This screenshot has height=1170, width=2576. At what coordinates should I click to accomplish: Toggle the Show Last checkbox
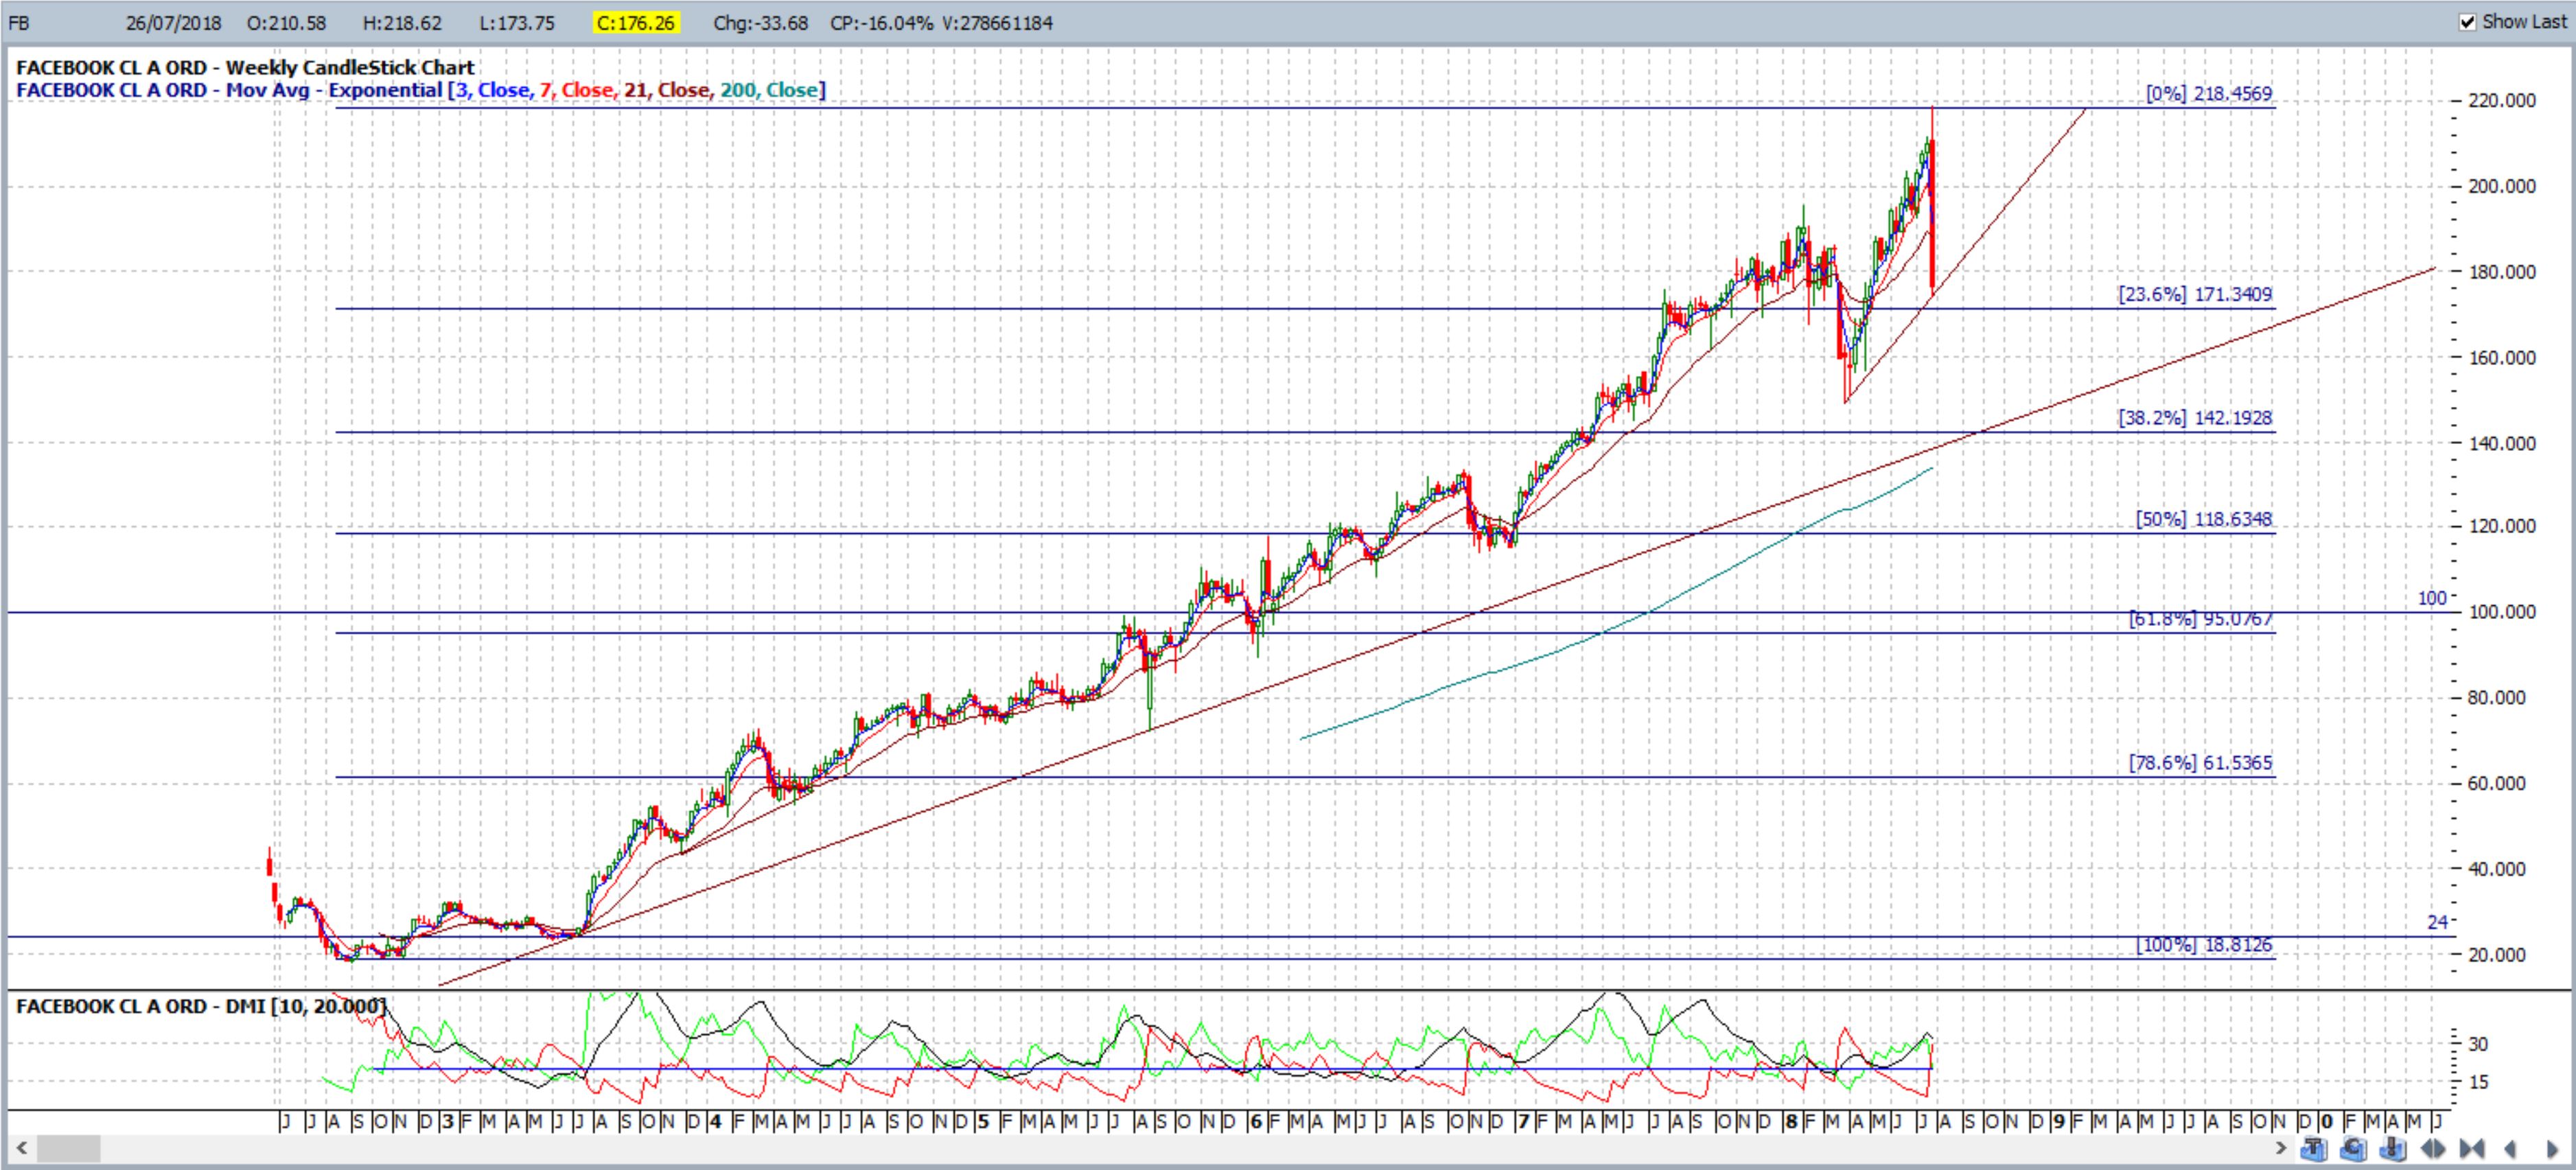[2467, 21]
